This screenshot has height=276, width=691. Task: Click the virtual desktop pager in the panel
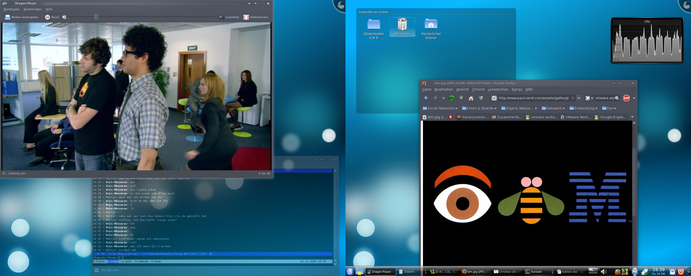593,271
